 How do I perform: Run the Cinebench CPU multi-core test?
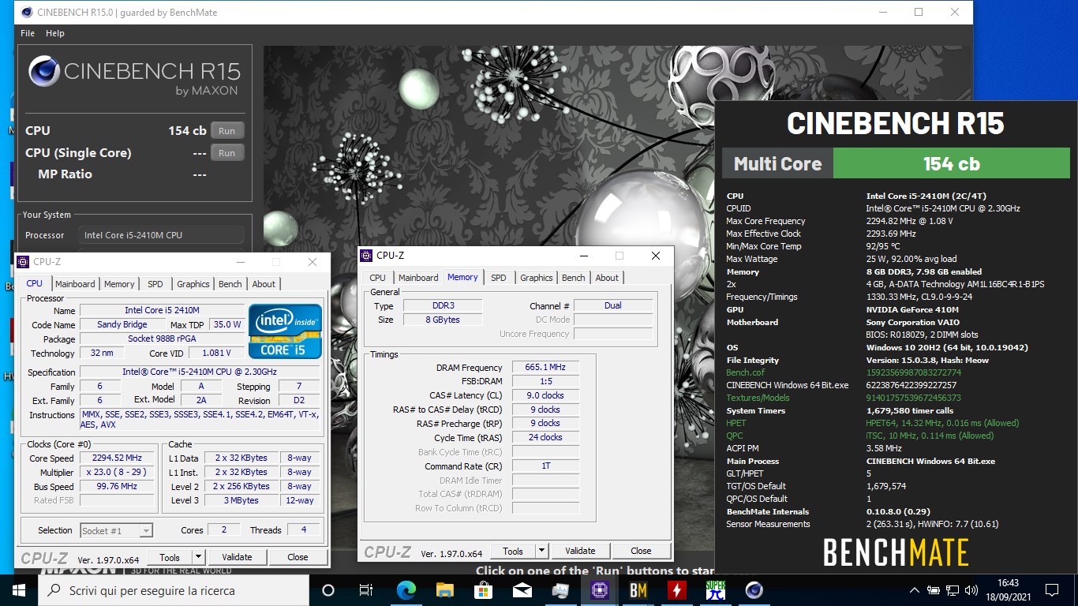tap(227, 131)
